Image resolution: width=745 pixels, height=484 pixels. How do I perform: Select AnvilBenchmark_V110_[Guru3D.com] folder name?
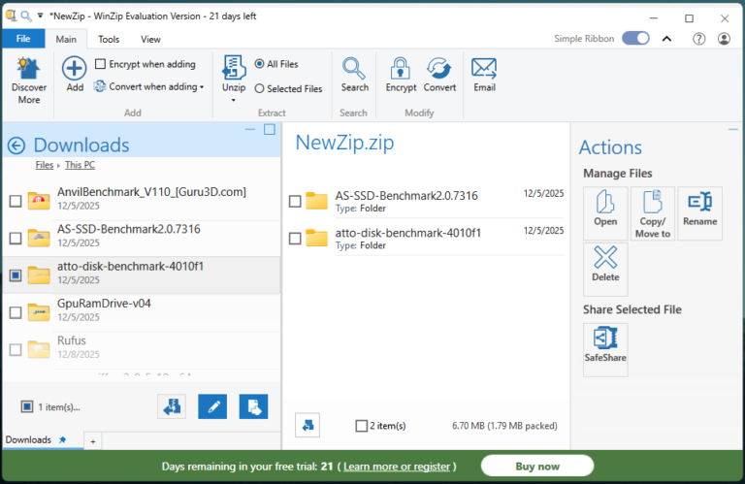[x=151, y=192]
